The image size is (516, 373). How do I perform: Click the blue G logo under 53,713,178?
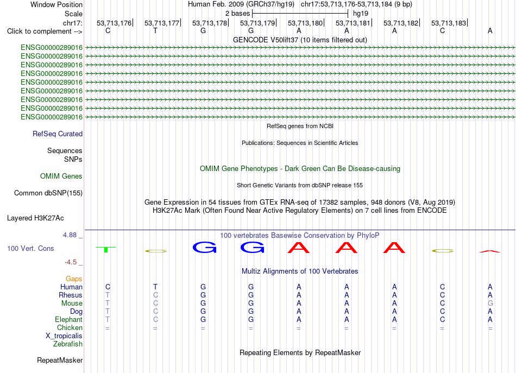pyautogui.click(x=204, y=248)
